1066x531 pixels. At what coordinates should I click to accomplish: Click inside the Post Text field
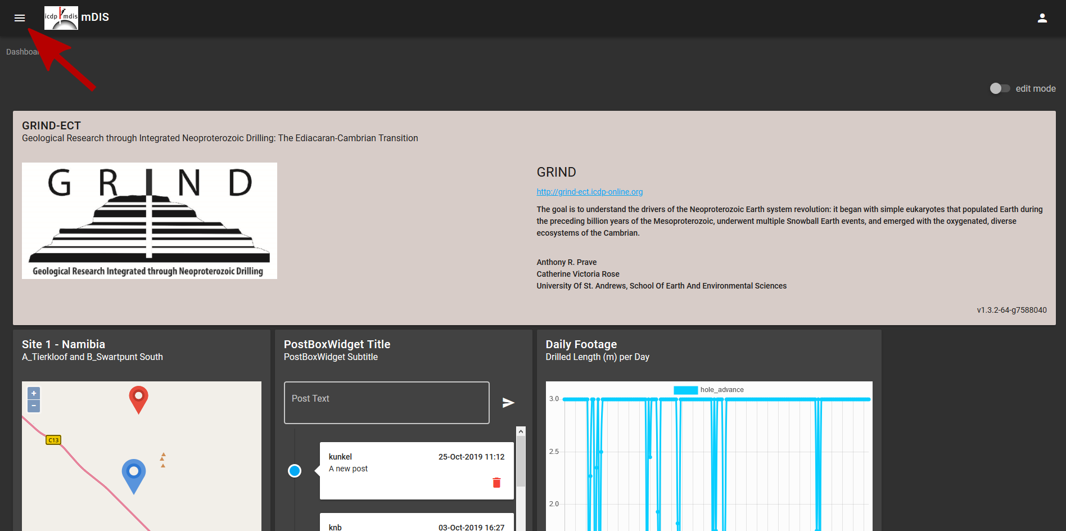point(386,402)
